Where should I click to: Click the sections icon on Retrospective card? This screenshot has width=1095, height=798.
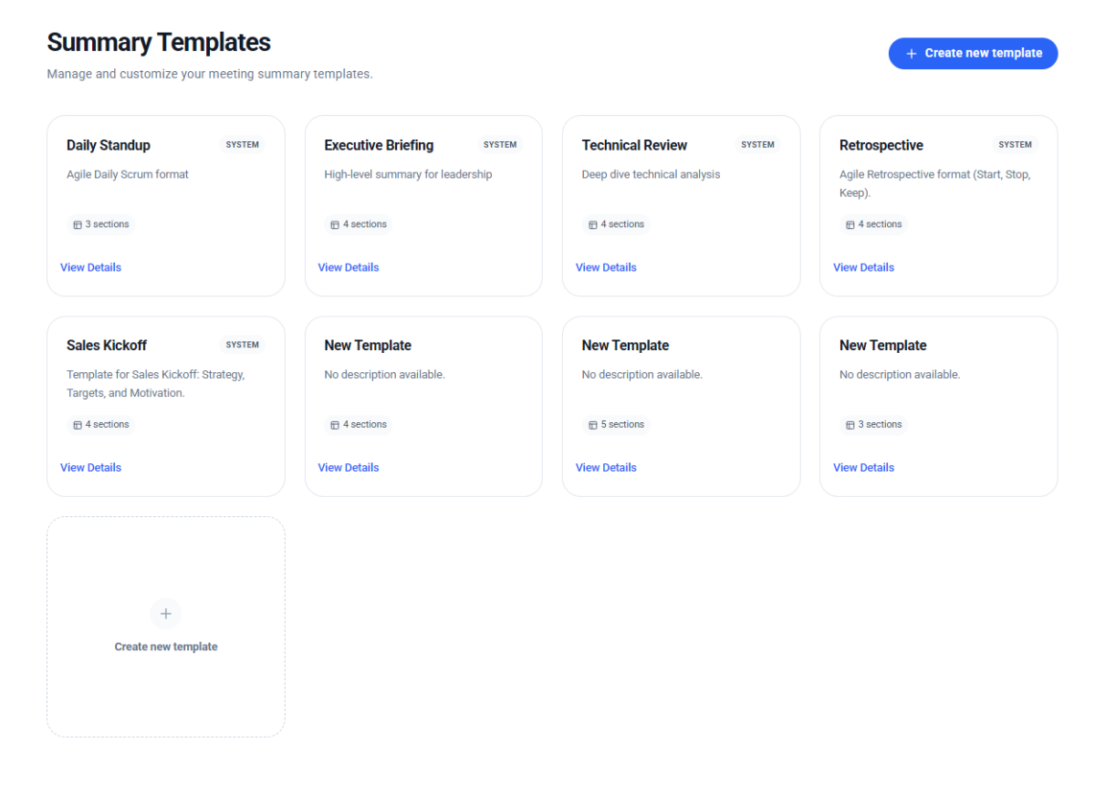tap(850, 223)
